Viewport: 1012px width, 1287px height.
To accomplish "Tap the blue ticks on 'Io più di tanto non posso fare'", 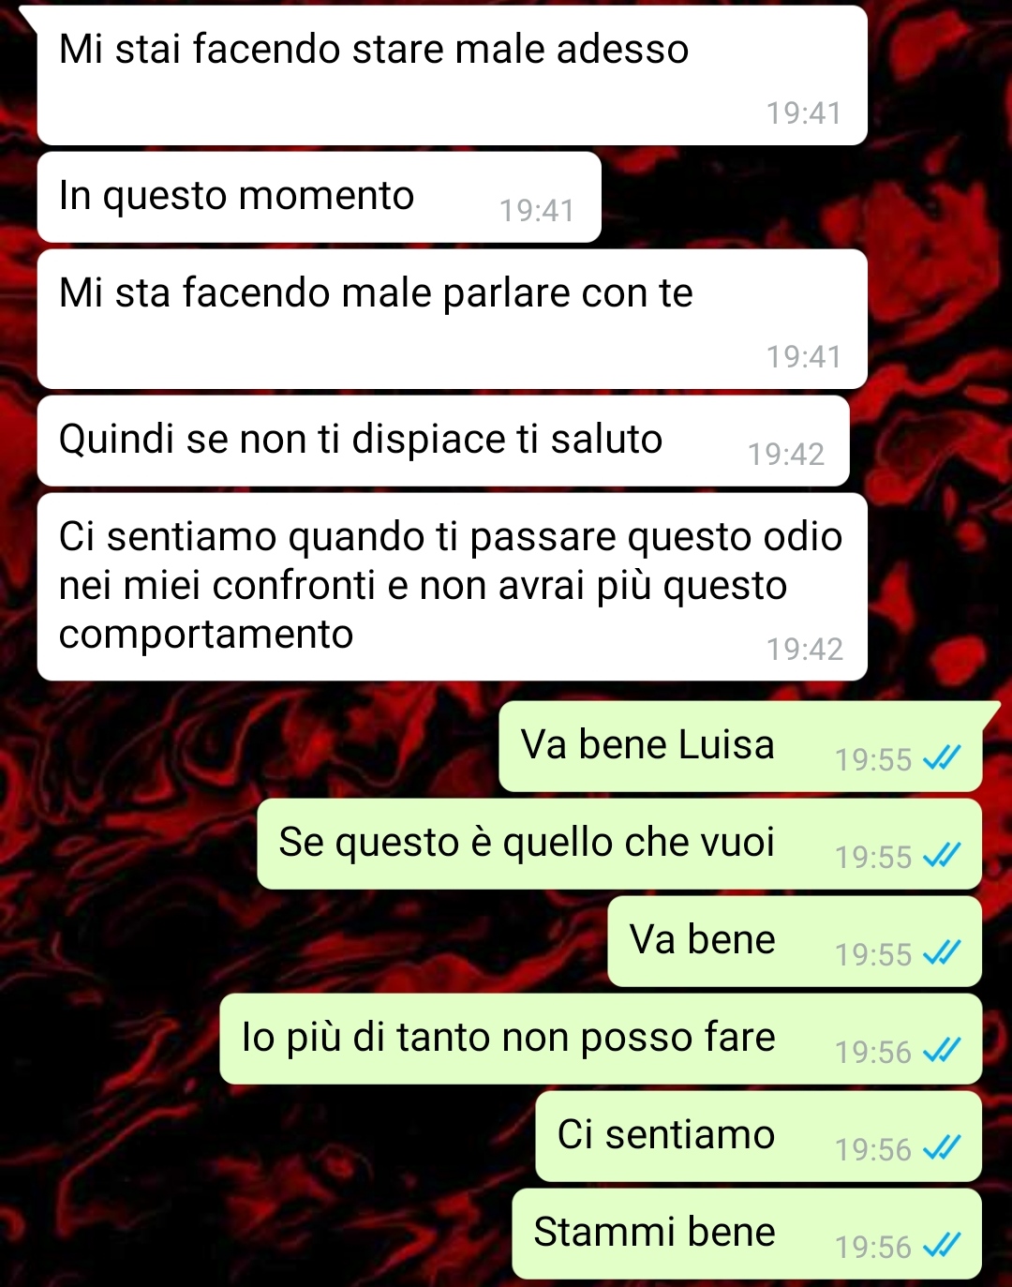I will [942, 1050].
